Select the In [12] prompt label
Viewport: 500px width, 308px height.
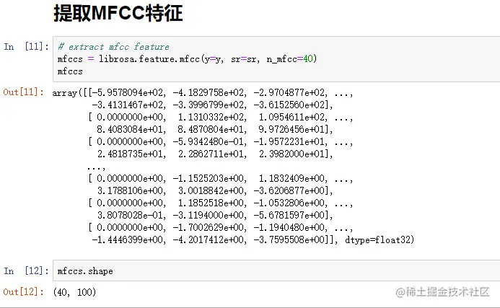pyautogui.click(x=26, y=270)
